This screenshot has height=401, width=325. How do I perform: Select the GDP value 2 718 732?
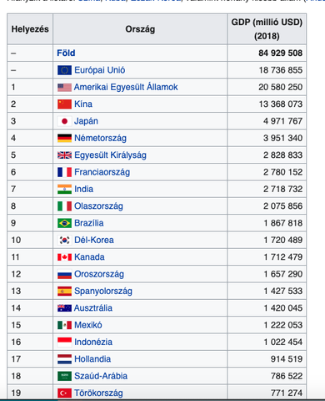[x=282, y=189]
